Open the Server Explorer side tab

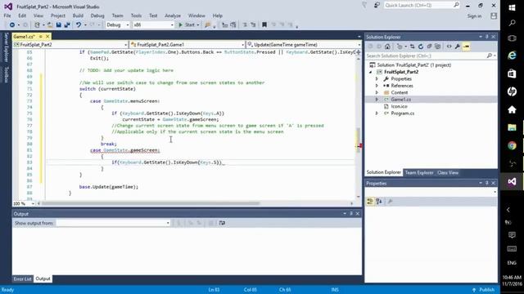[x=6, y=47]
